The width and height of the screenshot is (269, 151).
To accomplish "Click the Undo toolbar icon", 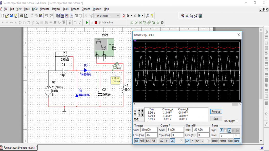I will pos(46,16).
